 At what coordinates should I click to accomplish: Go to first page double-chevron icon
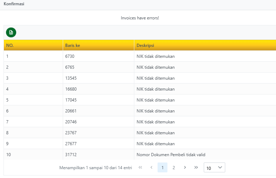coord(140,167)
